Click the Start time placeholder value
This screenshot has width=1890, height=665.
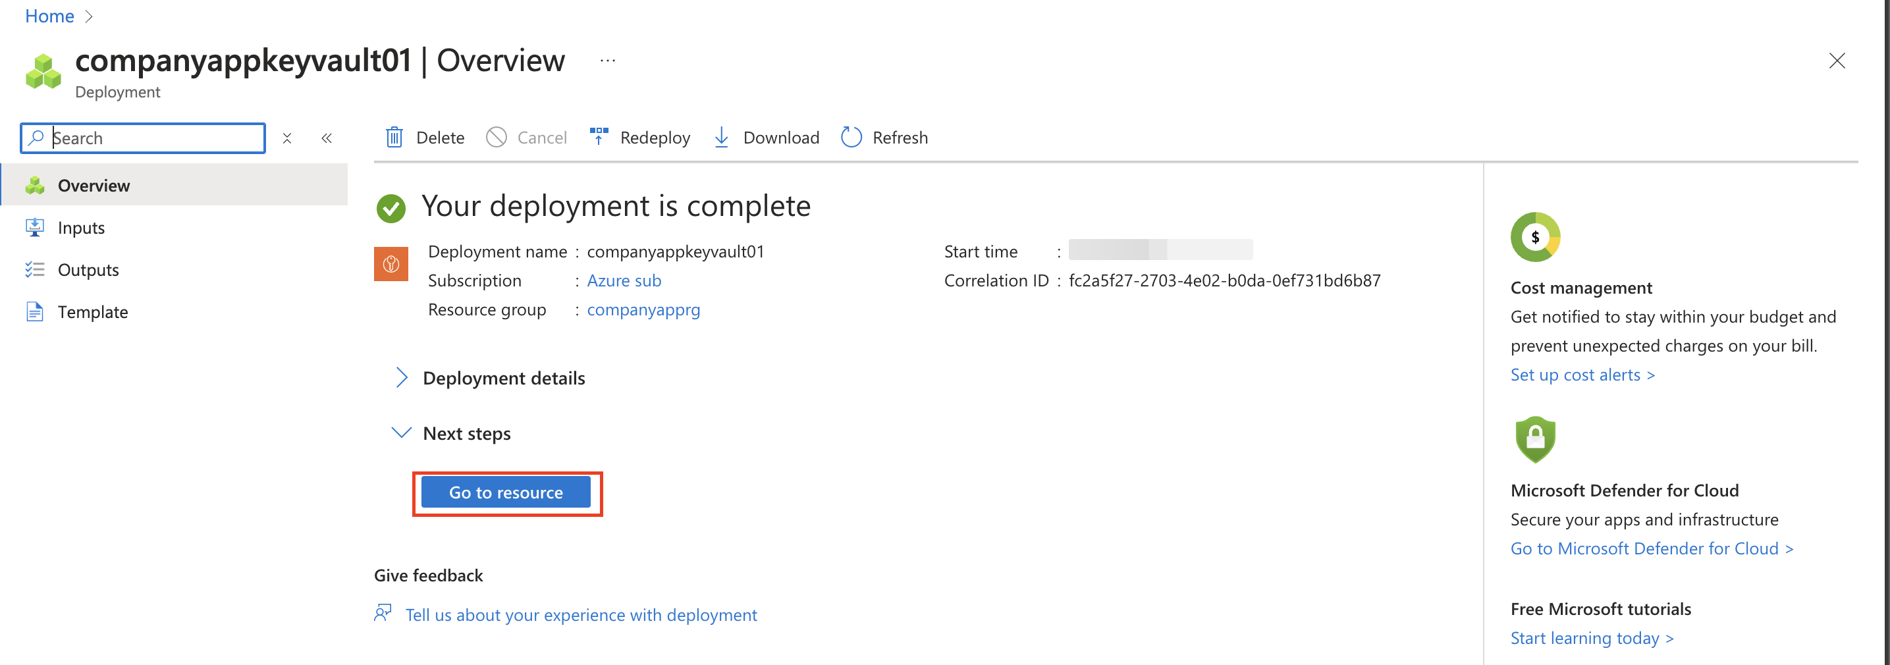pyautogui.click(x=1160, y=250)
